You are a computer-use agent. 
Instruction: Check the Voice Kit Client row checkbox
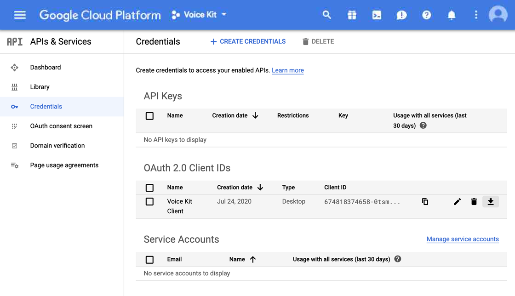(149, 201)
